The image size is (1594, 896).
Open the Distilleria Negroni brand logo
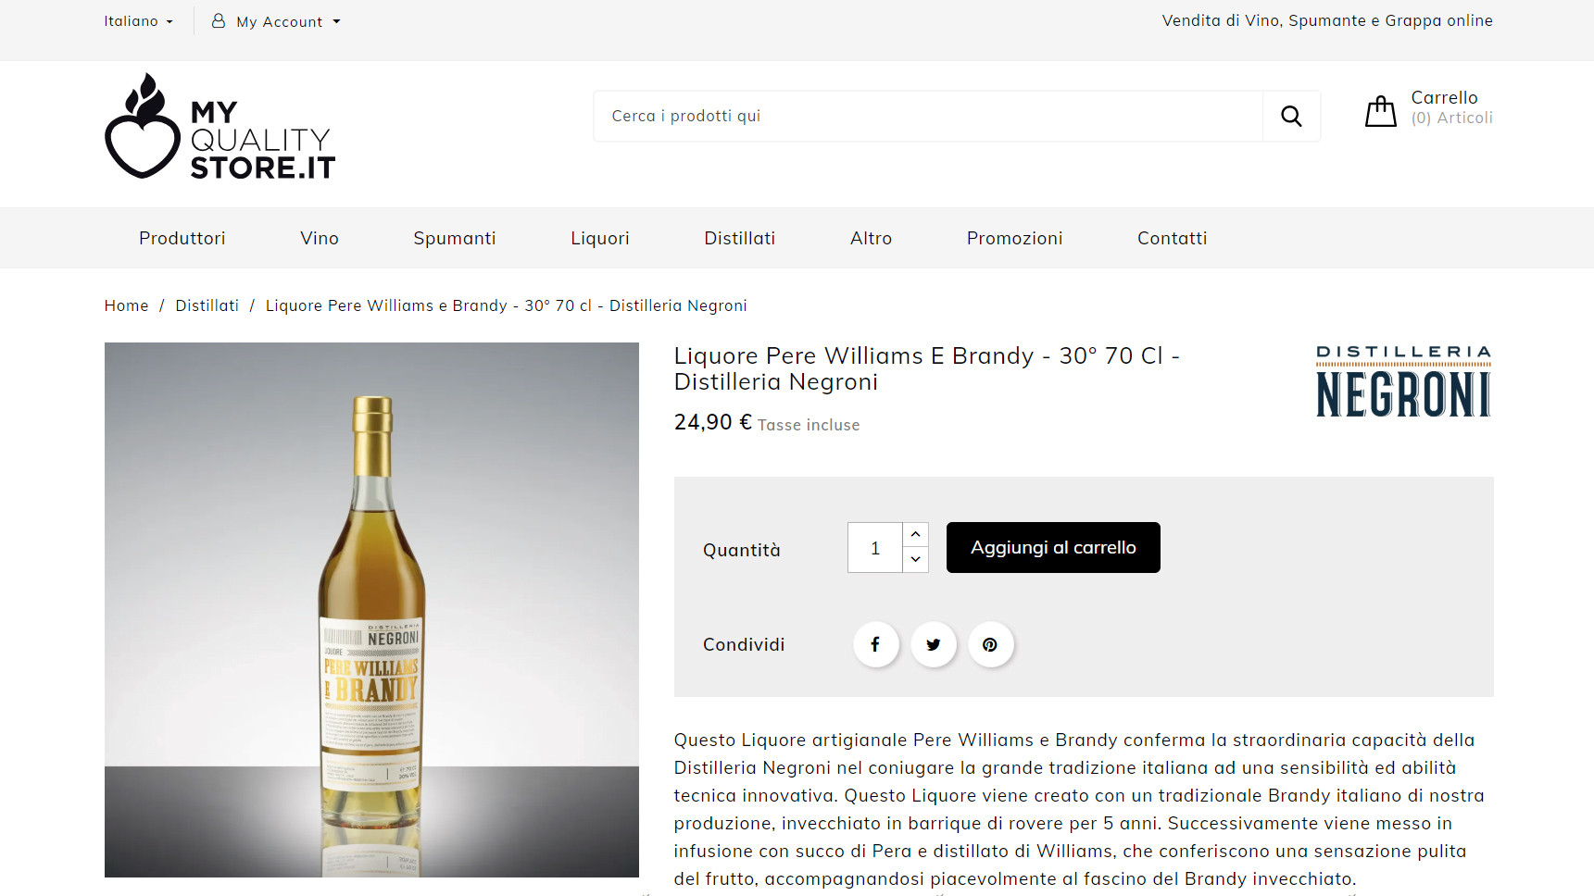point(1403,381)
